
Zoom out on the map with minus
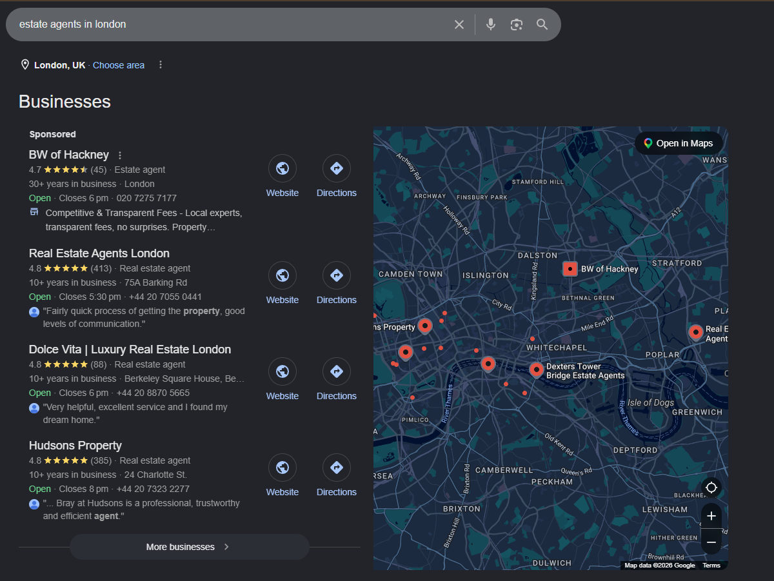(711, 542)
